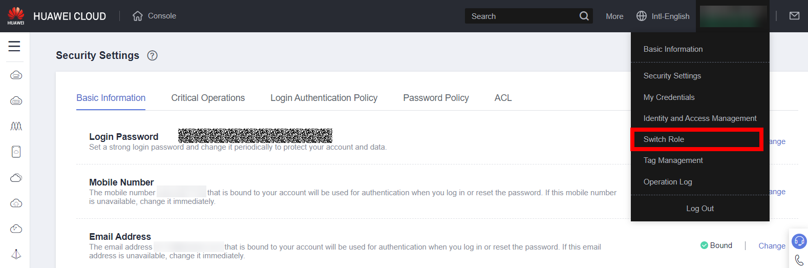
Task: Switch to Critical Operations tab
Action: (208, 98)
